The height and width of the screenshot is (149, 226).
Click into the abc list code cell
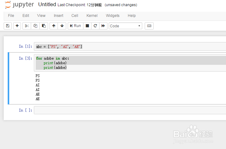[x=130, y=46]
